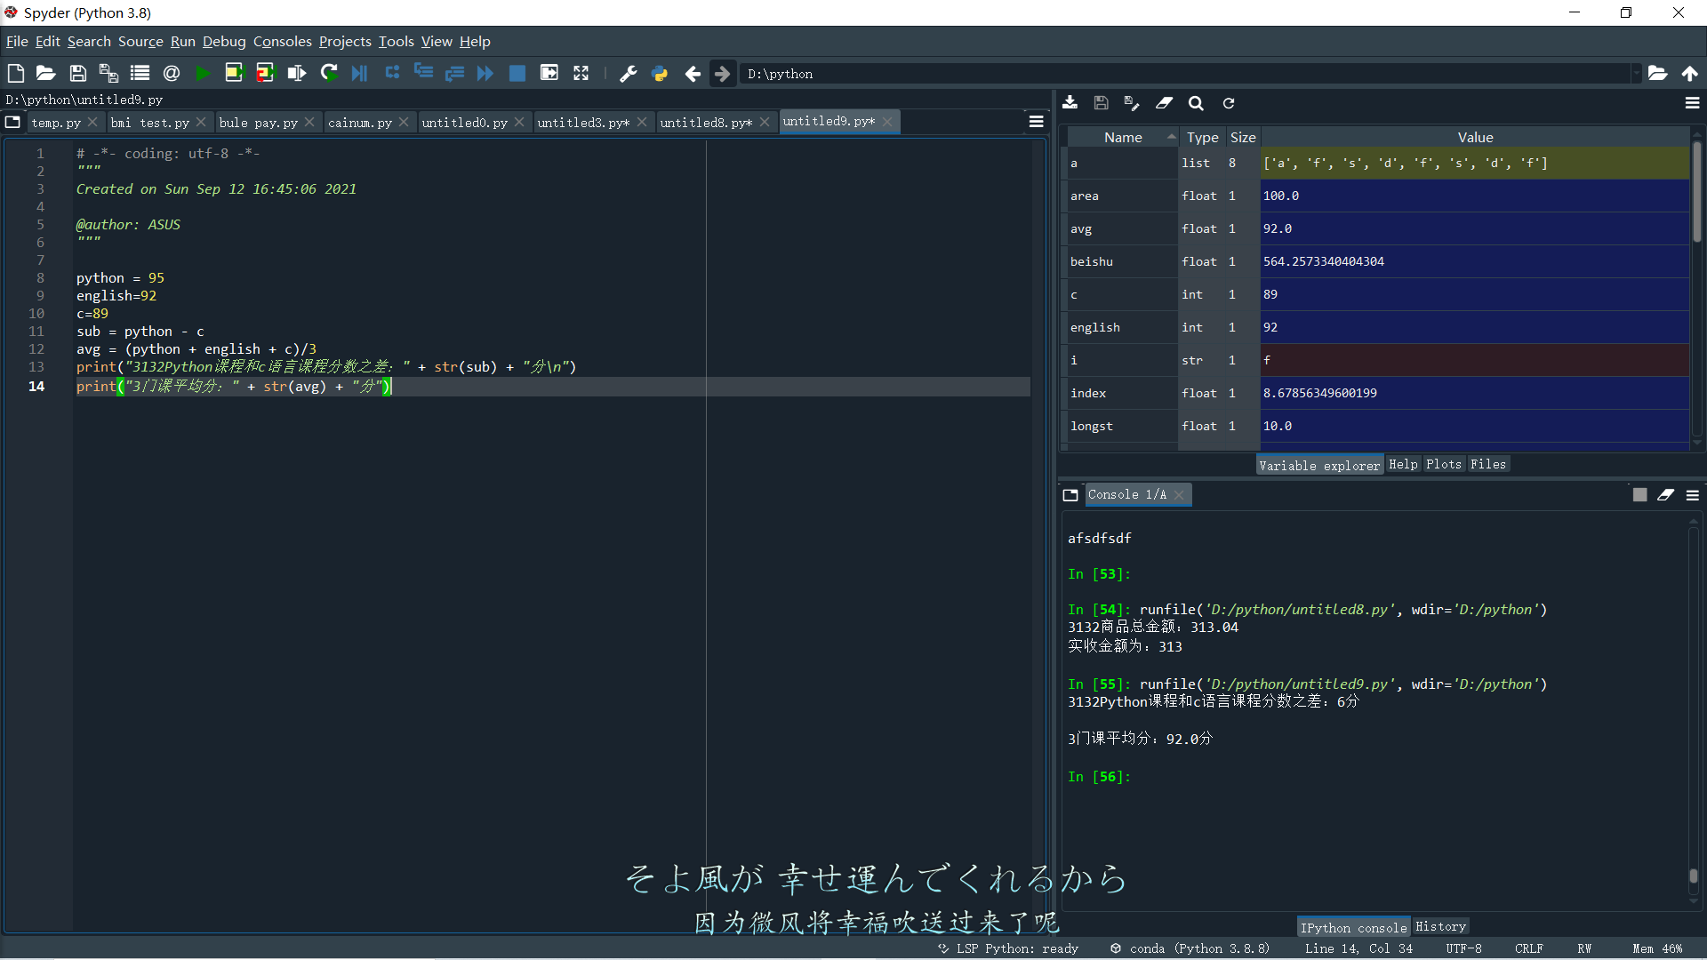Expand the working directory path dropdown

coord(1635,74)
